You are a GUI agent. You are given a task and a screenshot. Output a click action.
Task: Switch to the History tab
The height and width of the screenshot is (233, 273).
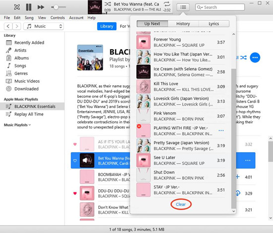pos(183,24)
